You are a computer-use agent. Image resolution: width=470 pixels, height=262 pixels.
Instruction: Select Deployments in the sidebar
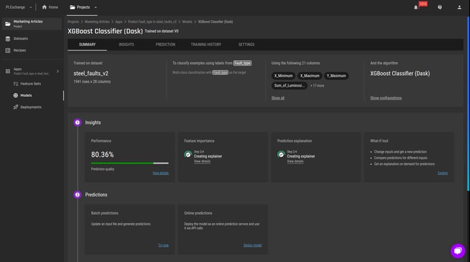coord(31,107)
